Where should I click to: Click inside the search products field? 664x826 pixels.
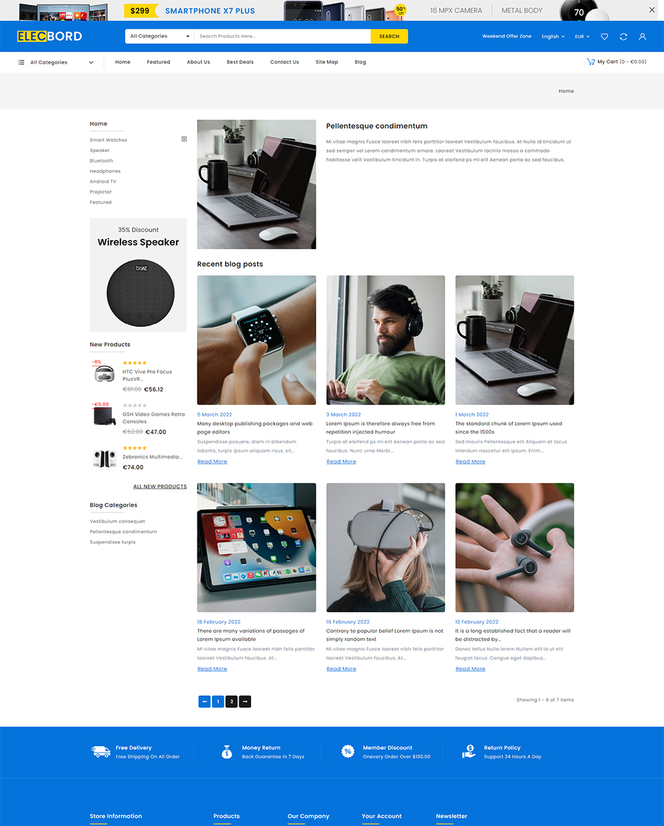click(x=282, y=36)
